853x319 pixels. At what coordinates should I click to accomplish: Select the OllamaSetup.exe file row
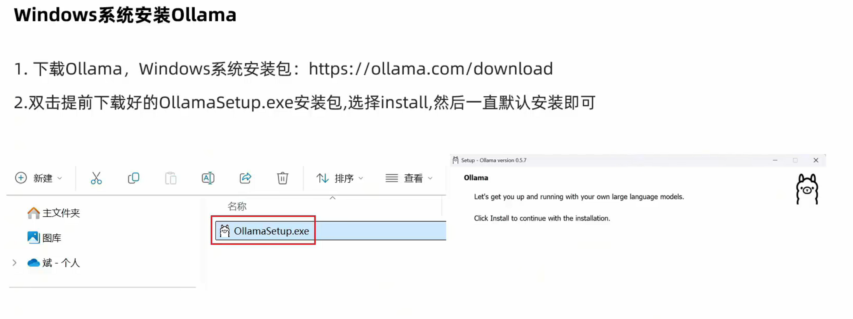pos(331,231)
